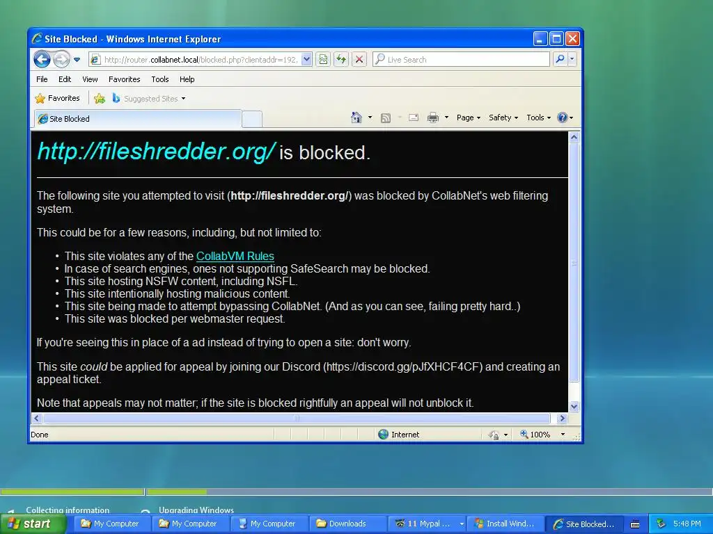
Task: Switch to first My Computer taskbar button
Action: 111,524
